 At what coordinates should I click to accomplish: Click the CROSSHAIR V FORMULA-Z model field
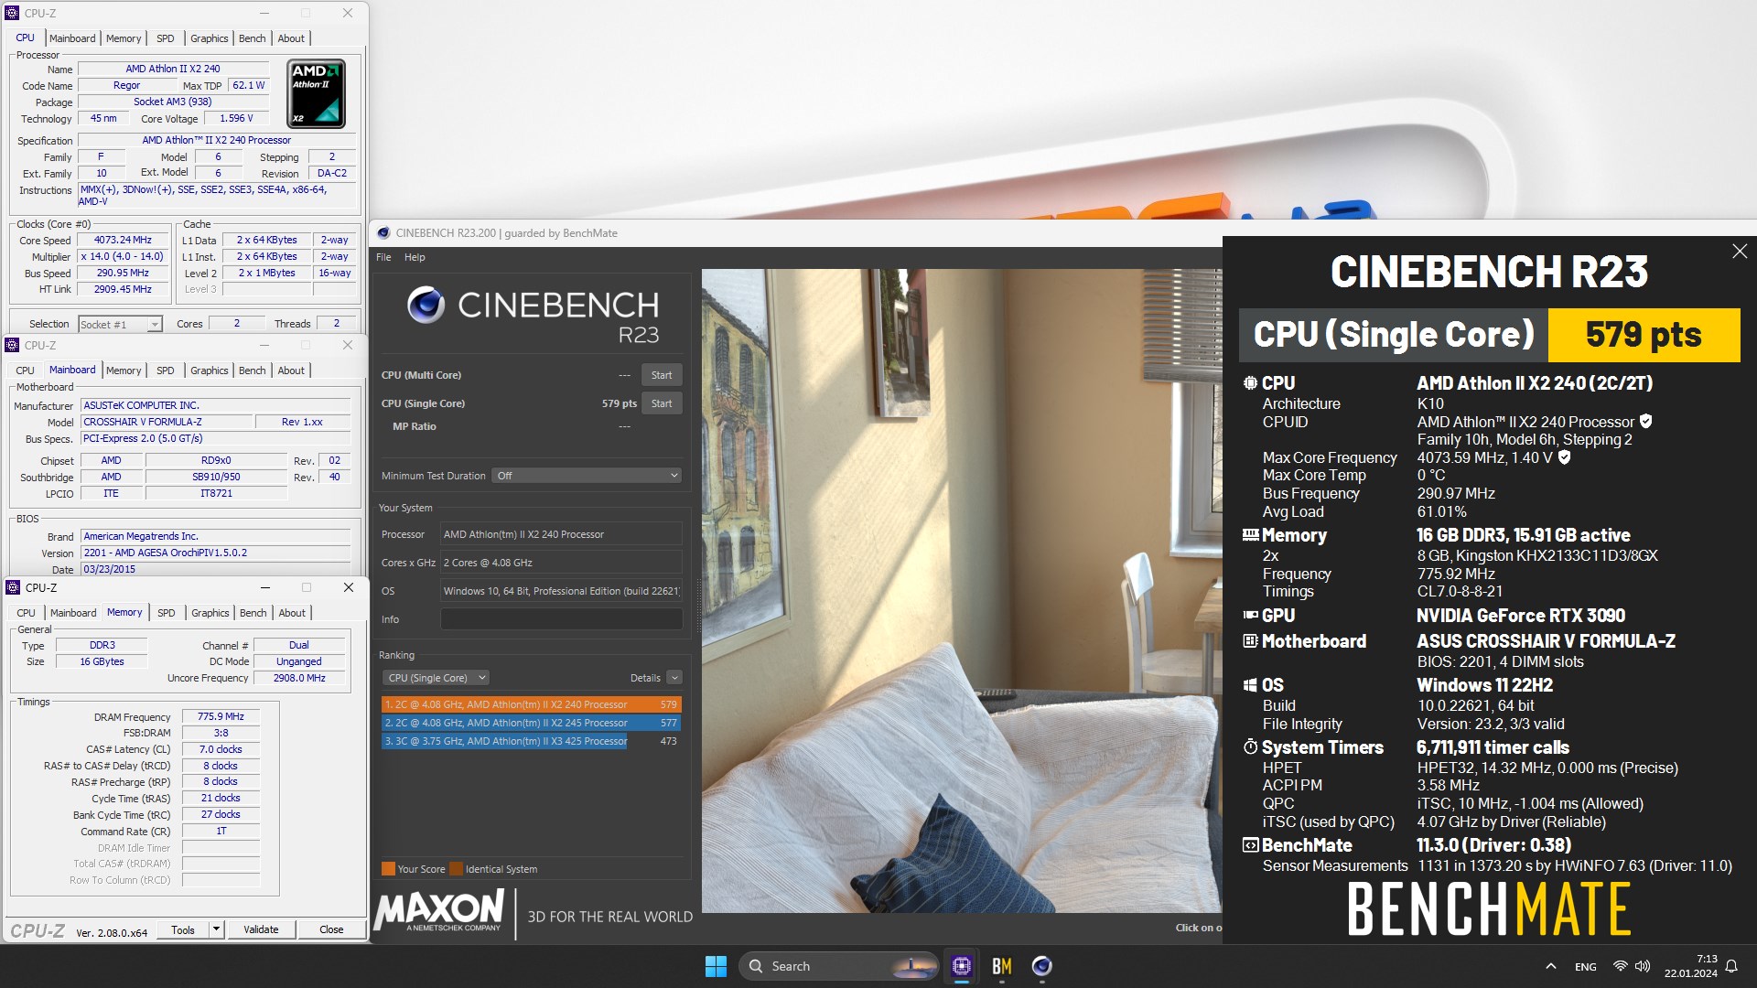(166, 422)
